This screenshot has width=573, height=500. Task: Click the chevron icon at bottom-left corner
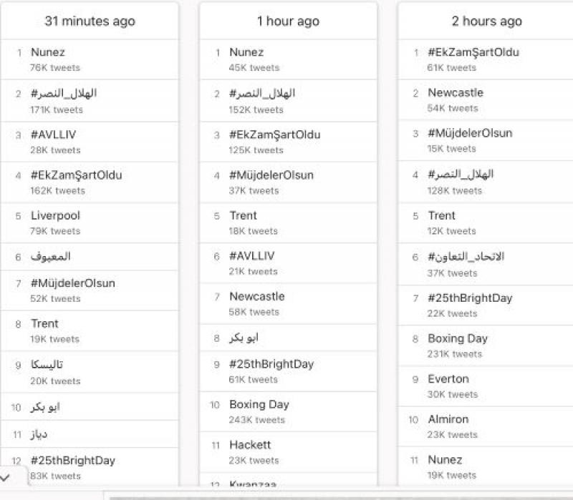coord(6,477)
